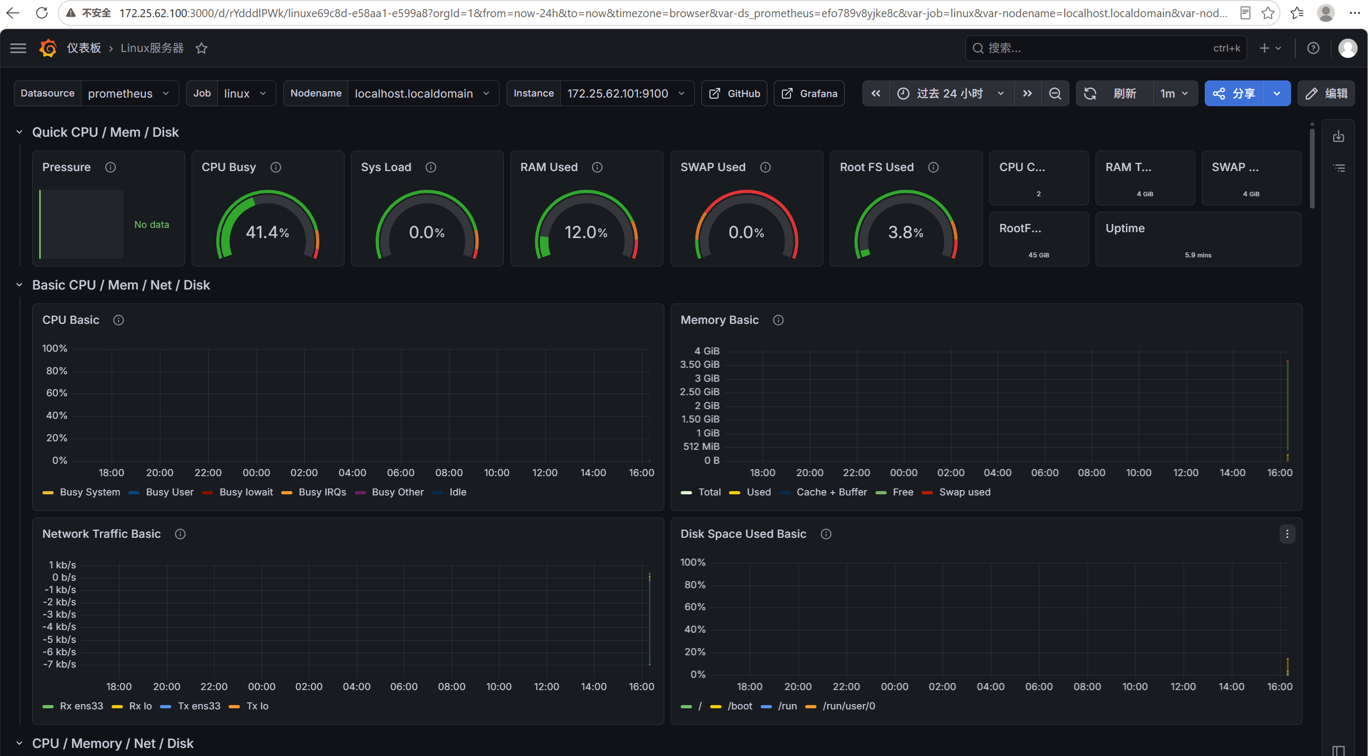The width and height of the screenshot is (1370, 756).
Task: Click the export download icon in right sidebar
Action: [x=1339, y=136]
